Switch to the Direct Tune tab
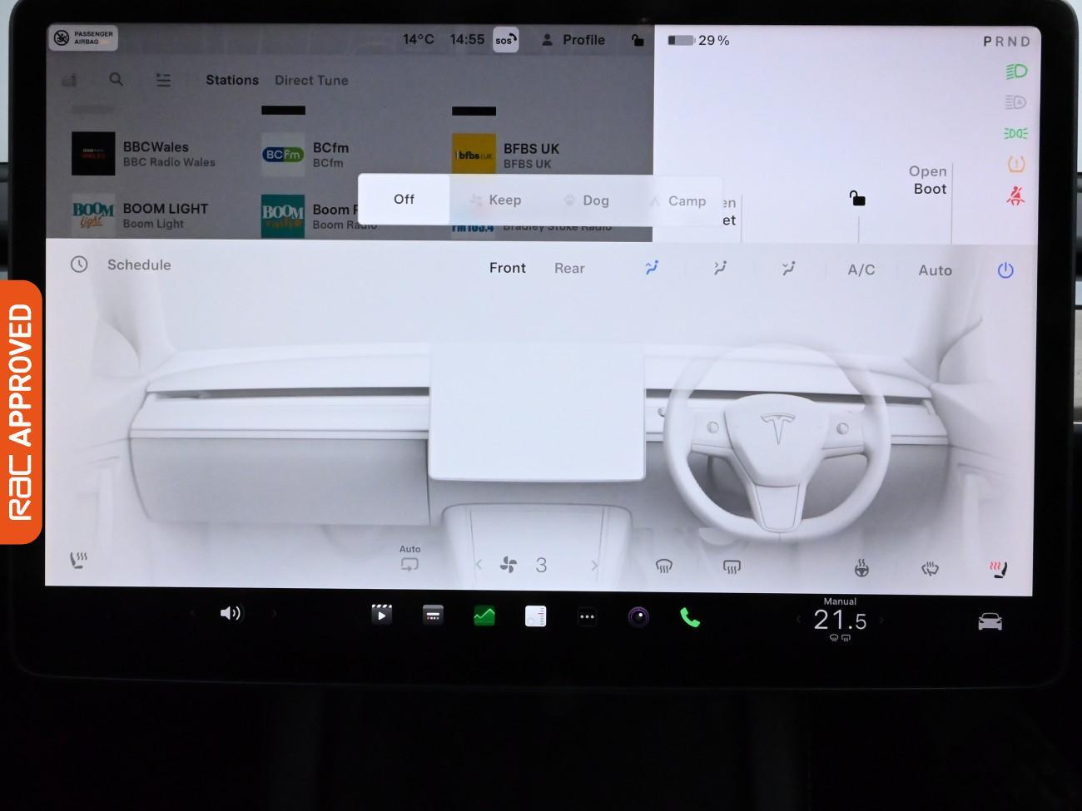 click(x=311, y=80)
